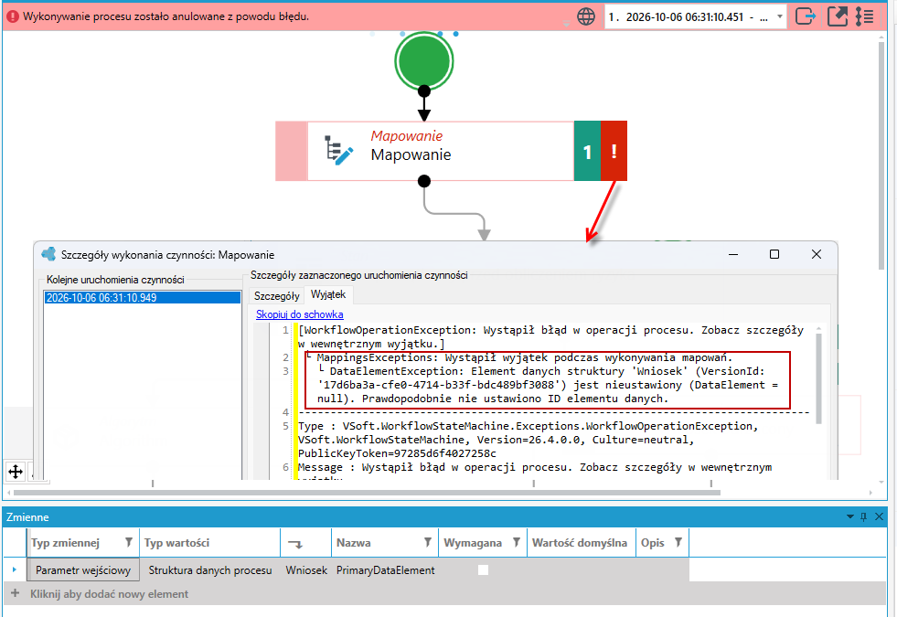Filter the Wymagana column
The height and width of the screenshot is (617, 897).
click(516, 542)
